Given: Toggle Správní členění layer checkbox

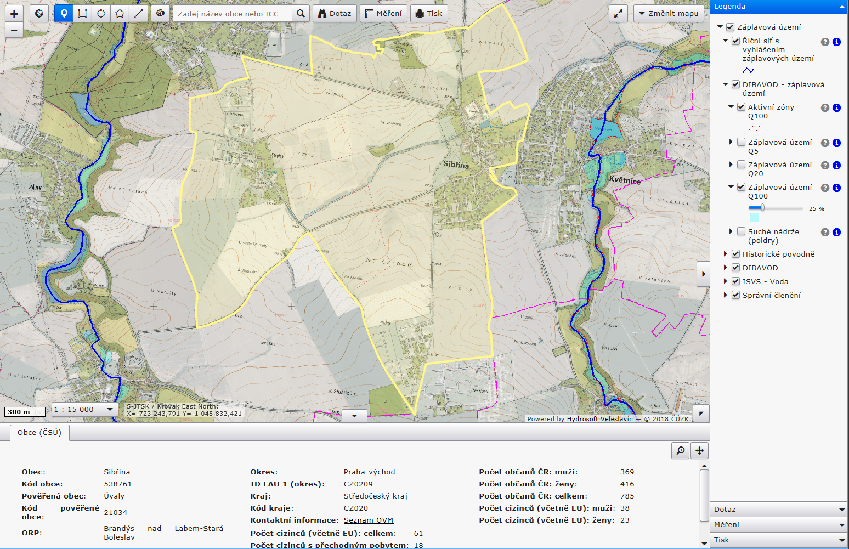Looking at the screenshot, I should pos(735,295).
